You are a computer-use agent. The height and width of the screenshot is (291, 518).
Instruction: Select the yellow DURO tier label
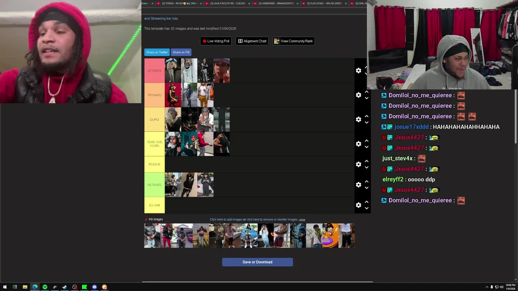point(155,120)
